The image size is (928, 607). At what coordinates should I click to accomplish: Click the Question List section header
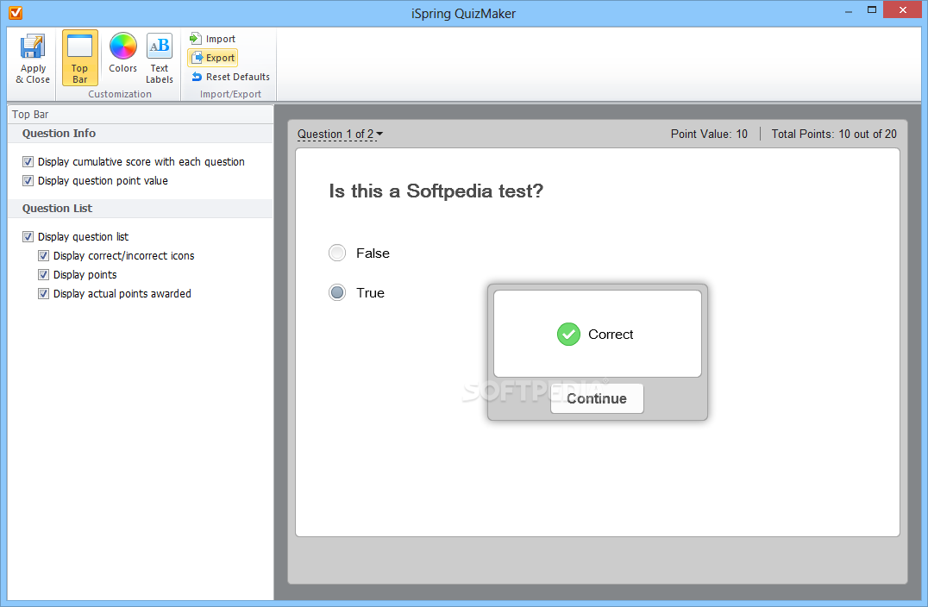141,209
